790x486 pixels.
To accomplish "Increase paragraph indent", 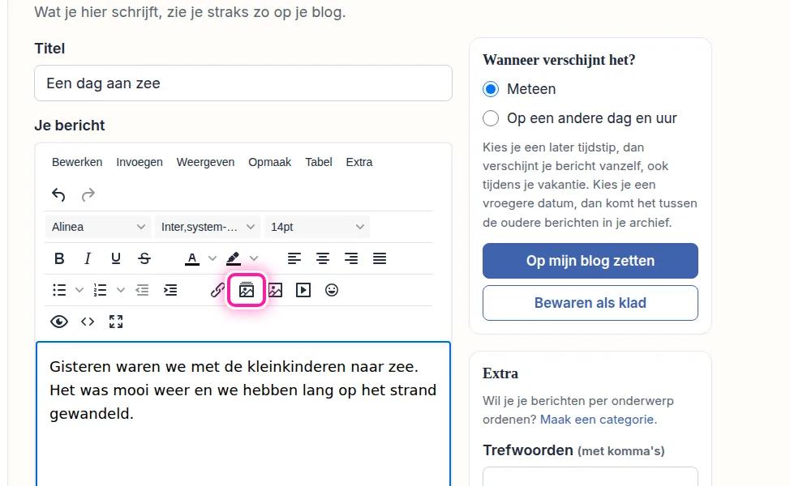I will point(170,290).
